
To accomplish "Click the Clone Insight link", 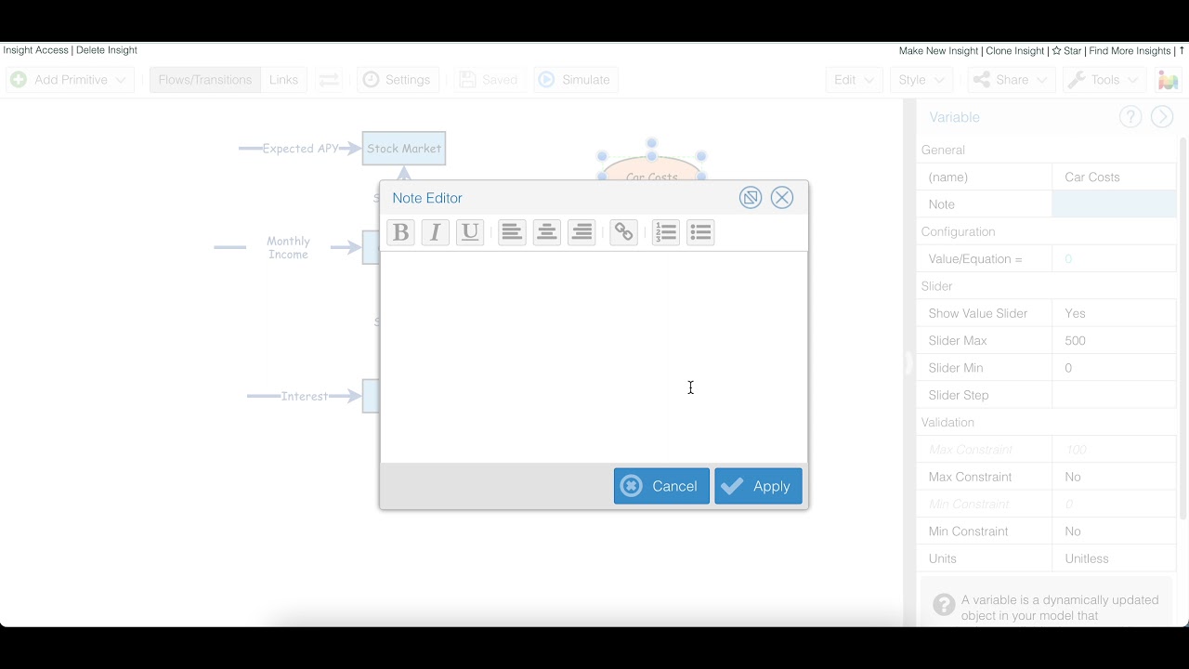I will click(x=1015, y=51).
